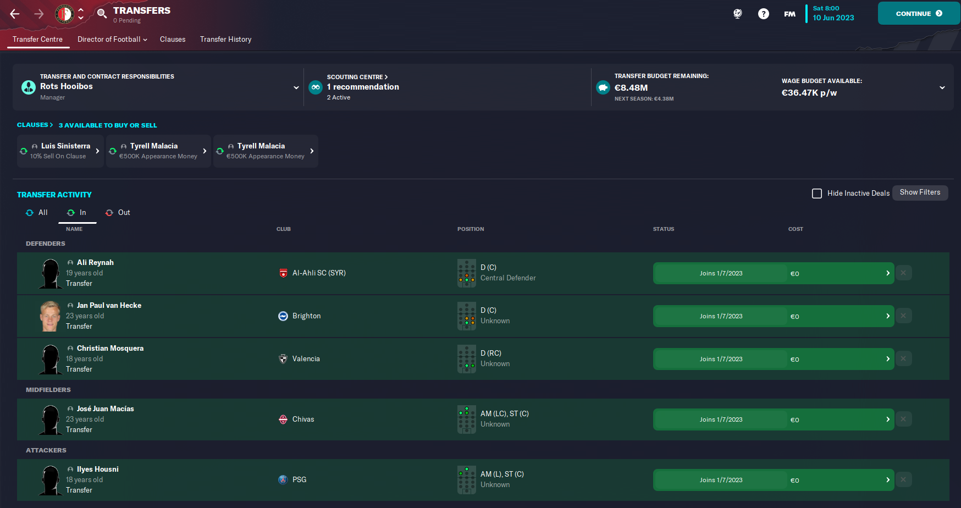This screenshot has height=508, width=961.
Task: Click Ilyes Housni's position pitch icon
Action: 467,480
